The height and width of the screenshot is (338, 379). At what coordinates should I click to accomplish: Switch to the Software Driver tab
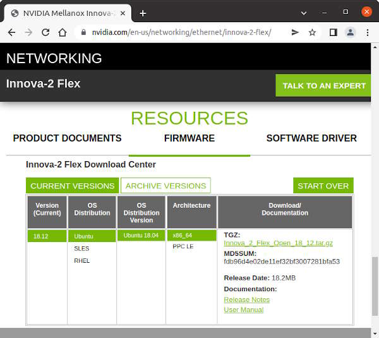click(311, 138)
